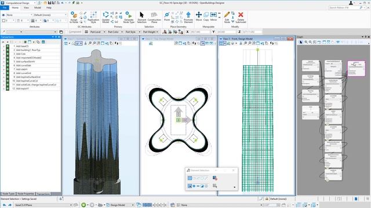Toggle the new selection mode in Element Selection dialog

[x=190, y=186]
